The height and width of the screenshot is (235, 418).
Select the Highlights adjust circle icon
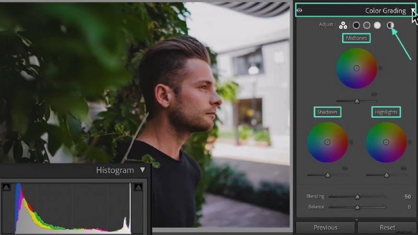tap(377, 25)
